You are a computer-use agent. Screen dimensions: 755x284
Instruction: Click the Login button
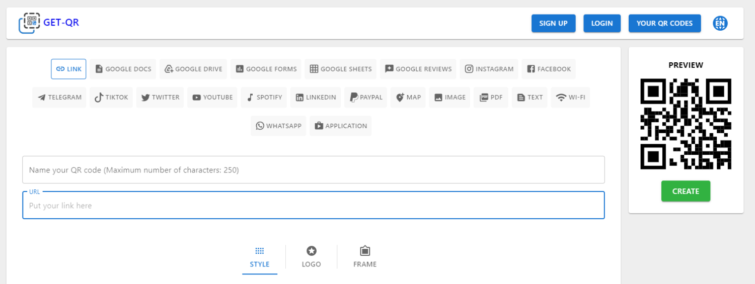click(x=602, y=23)
